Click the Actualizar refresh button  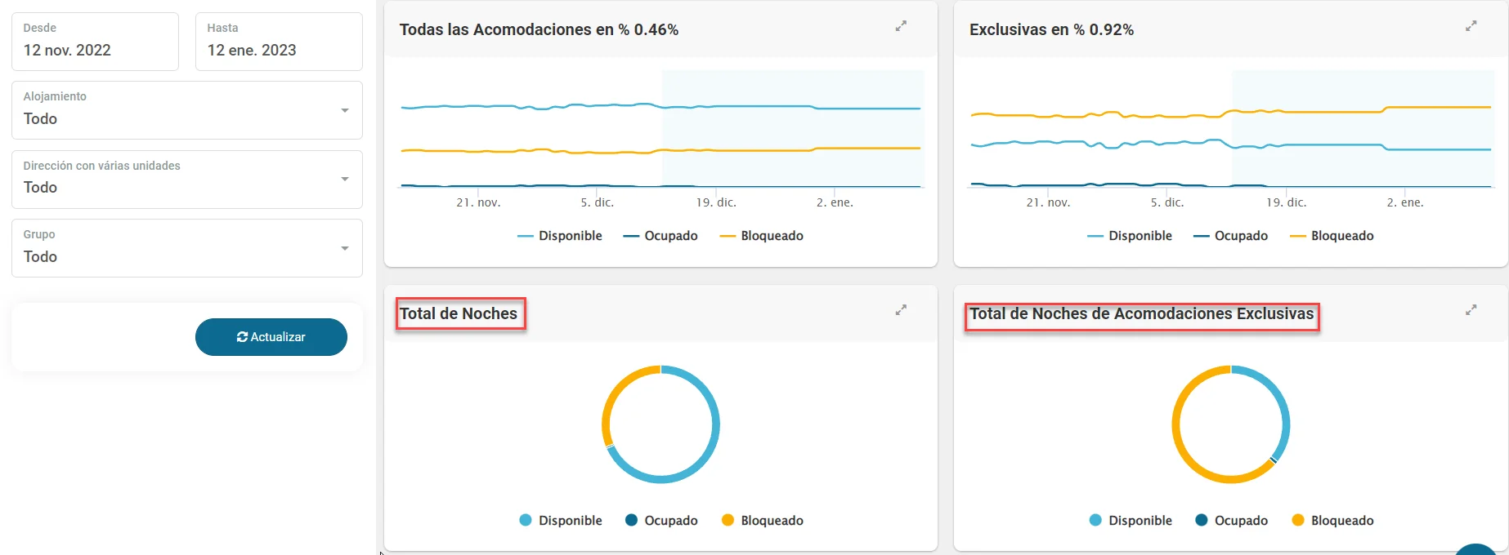[271, 337]
